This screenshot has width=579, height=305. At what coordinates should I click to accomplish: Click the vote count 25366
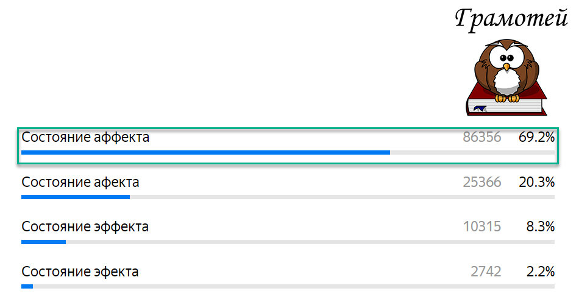[x=481, y=182]
